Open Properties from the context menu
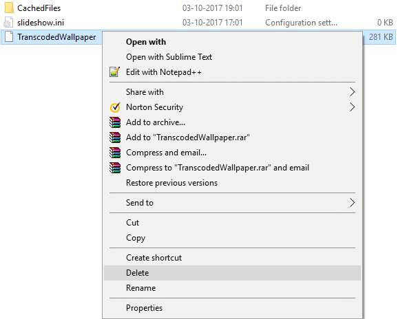The width and height of the screenshot is (398, 319). [232, 308]
